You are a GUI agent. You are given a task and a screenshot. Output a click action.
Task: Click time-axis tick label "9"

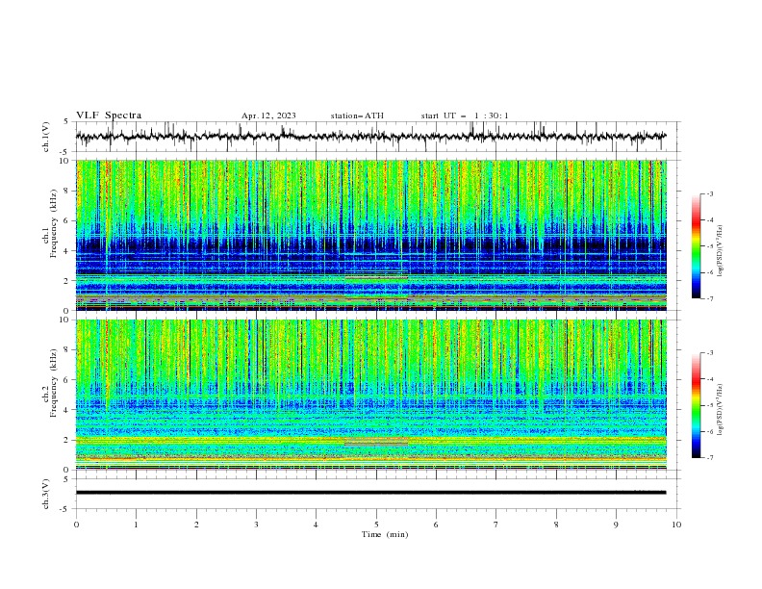616,525
